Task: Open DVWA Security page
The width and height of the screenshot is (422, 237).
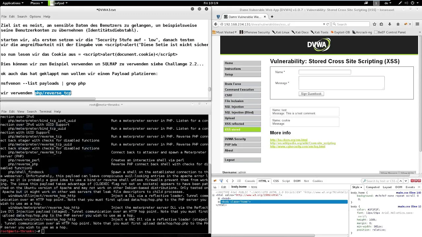Action: (242, 139)
